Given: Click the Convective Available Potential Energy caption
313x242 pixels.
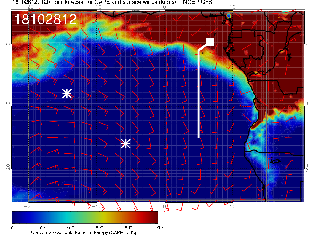Looking at the screenshot, I should 84,233.
